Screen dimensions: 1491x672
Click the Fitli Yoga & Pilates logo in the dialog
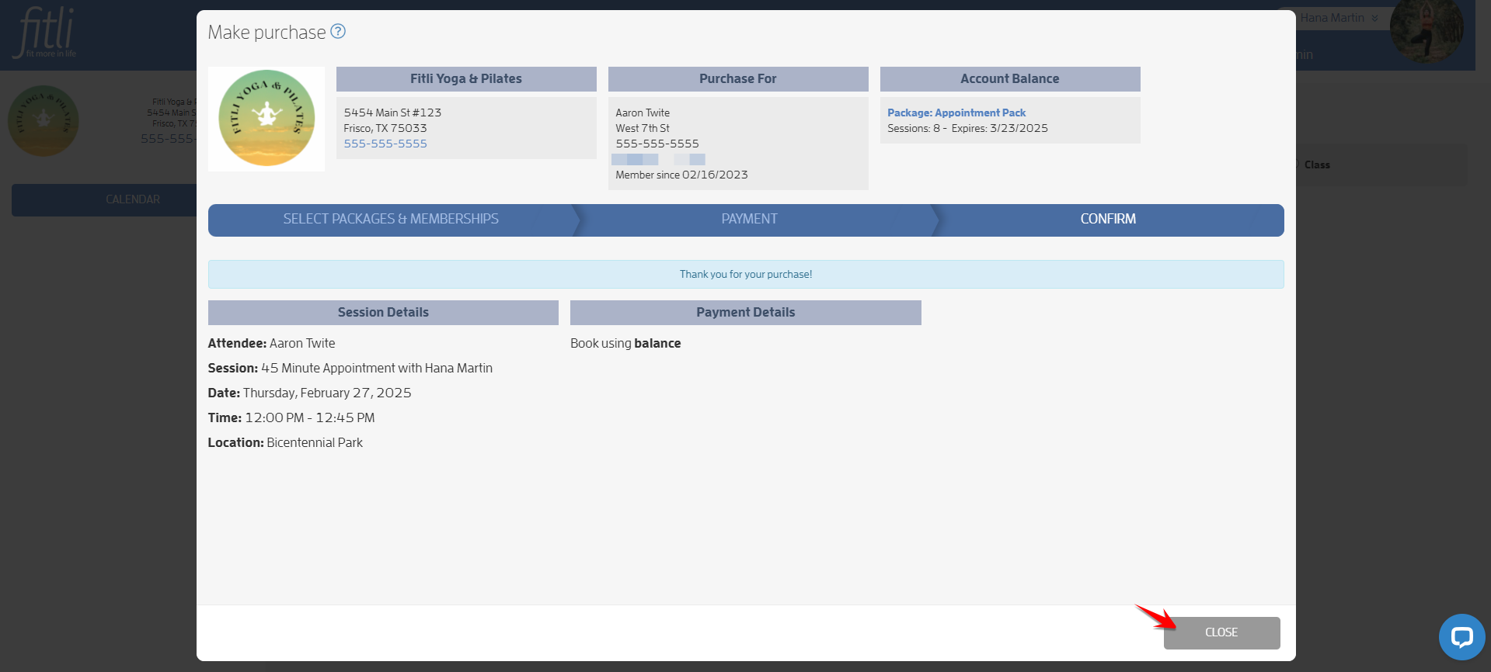[x=266, y=119]
